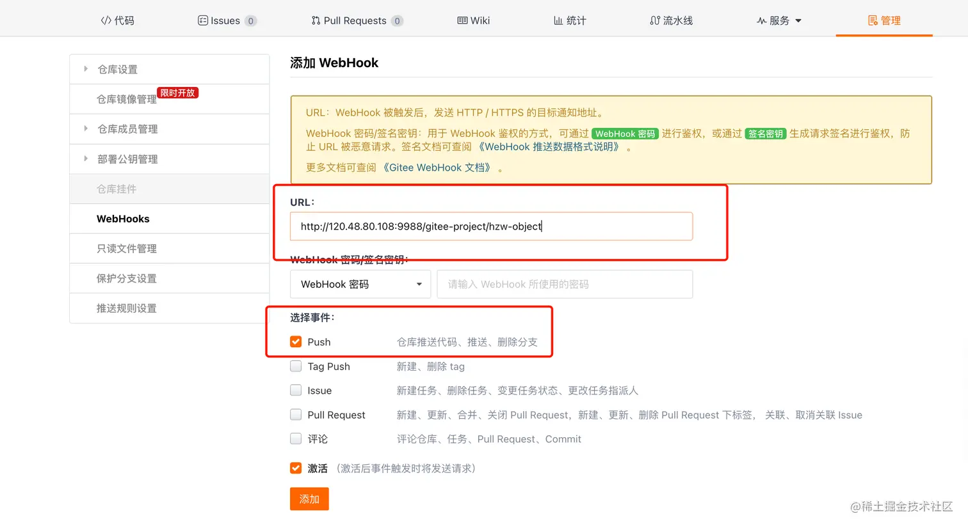Click the 新建、删除 tag description

point(431,366)
